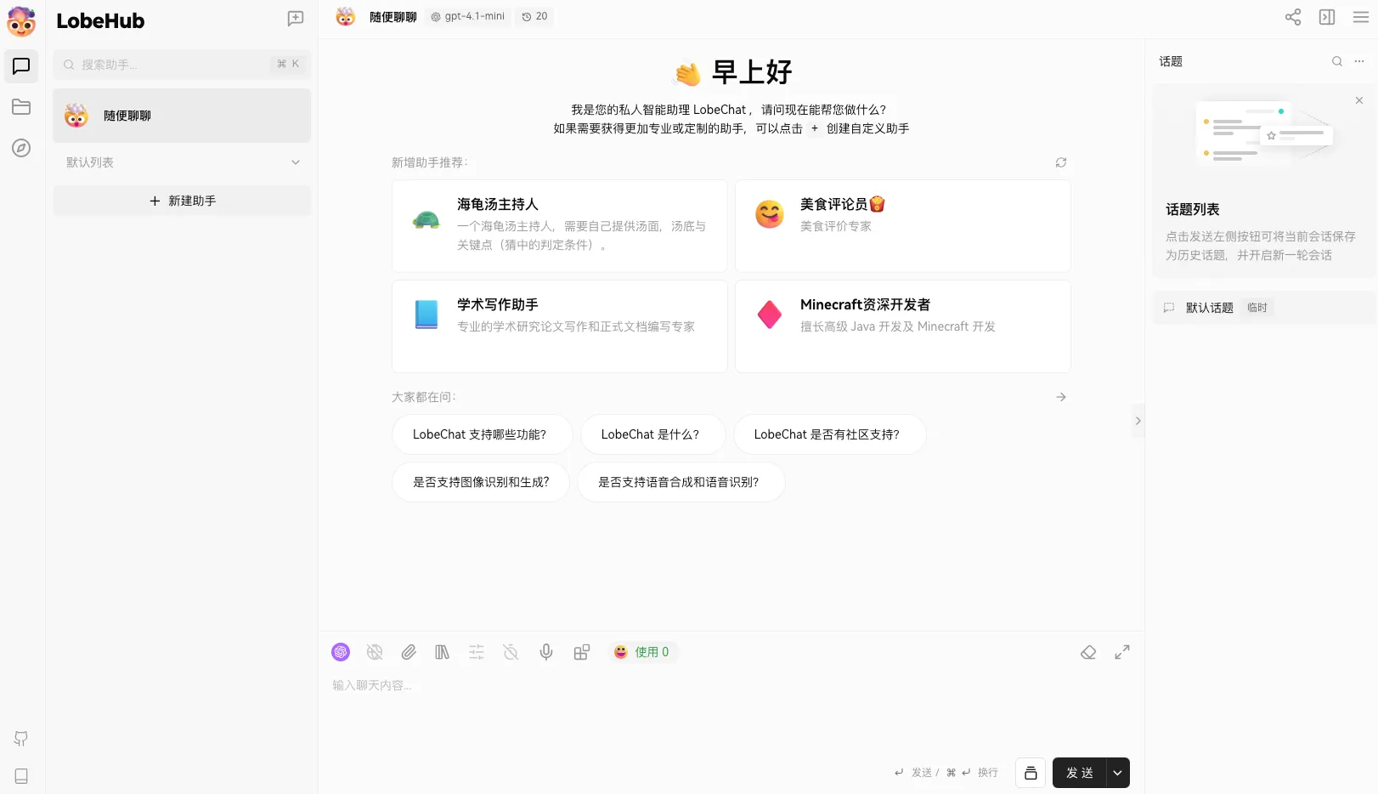Open the gpt-4.1-mini model tag
The width and height of the screenshot is (1378, 794).
pos(467,17)
